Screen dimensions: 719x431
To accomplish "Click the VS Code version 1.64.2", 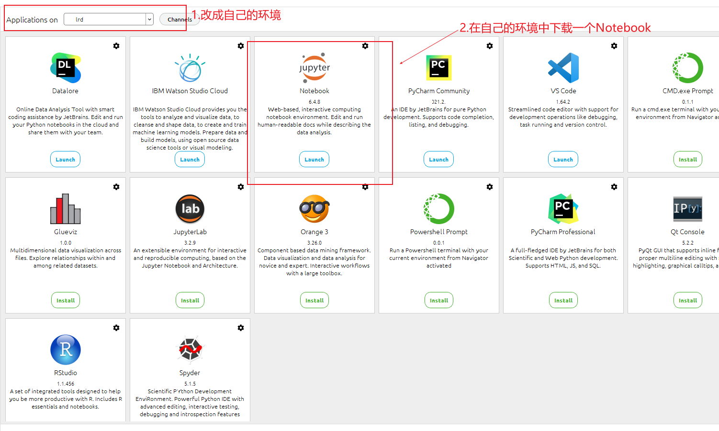I will pyautogui.click(x=563, y=102).
